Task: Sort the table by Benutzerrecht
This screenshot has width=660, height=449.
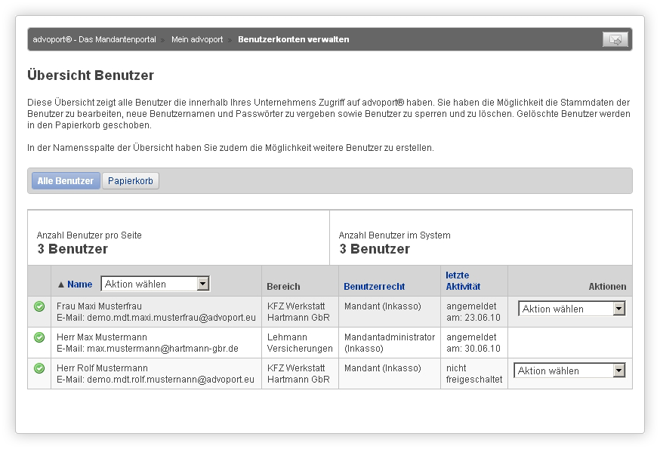Action: (x=375, y=287)
